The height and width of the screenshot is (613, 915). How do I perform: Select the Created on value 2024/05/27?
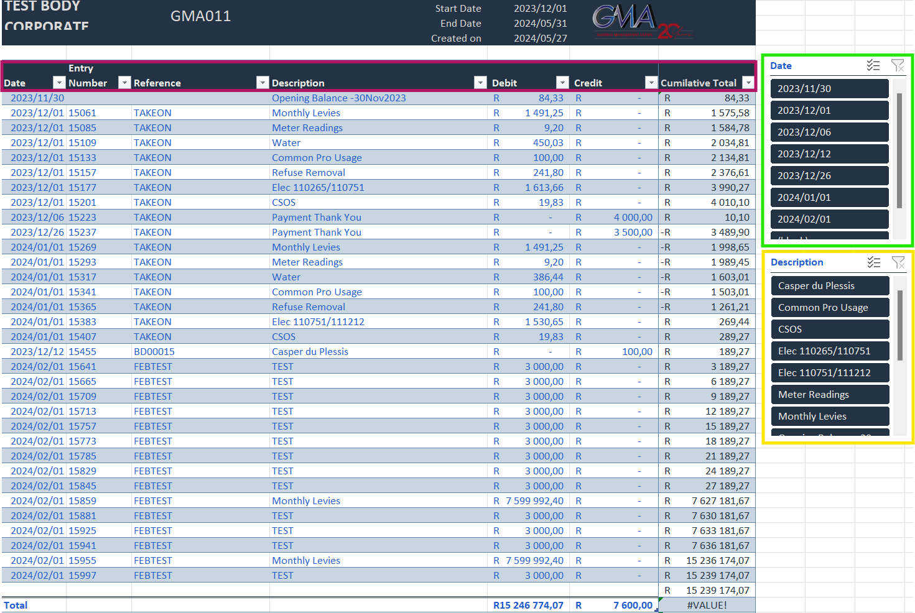click(x=540, y=39)
